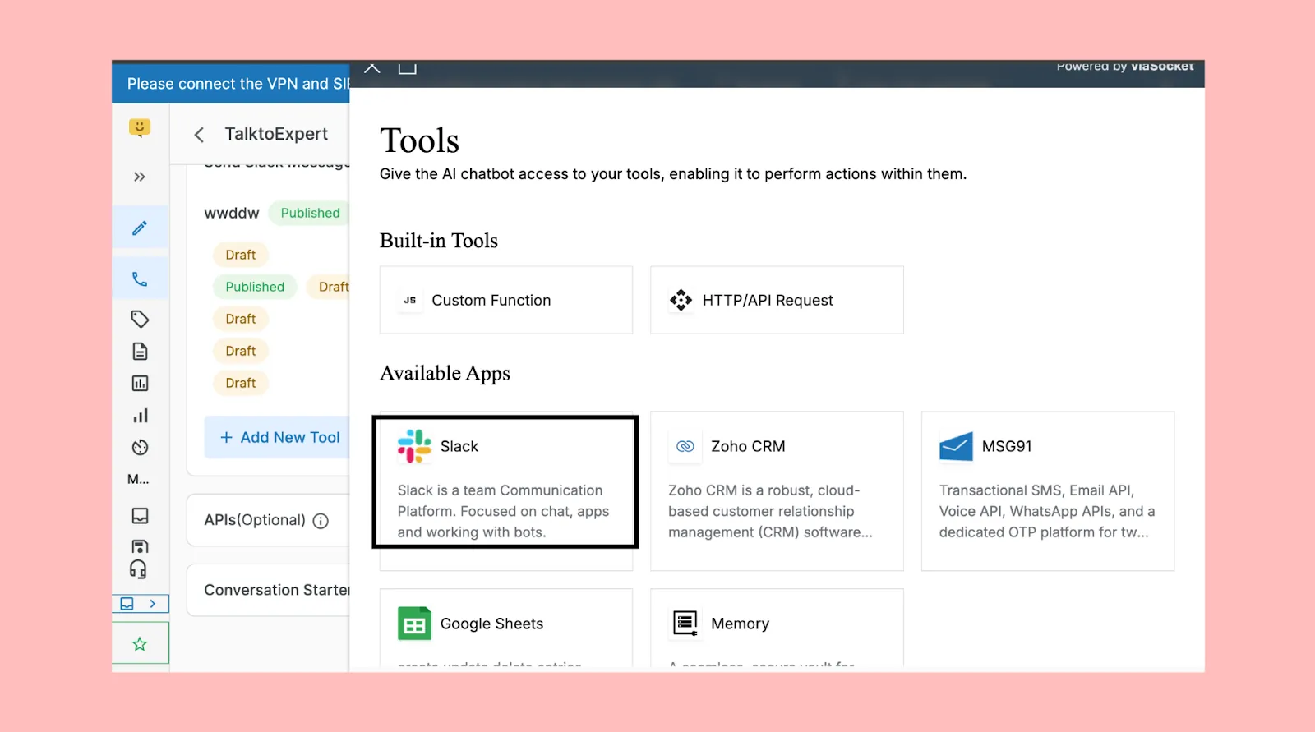This screenshot has width=1315, height=732.
Task: Open the APIs(Optional) section
Action: (x=269, y=520)
